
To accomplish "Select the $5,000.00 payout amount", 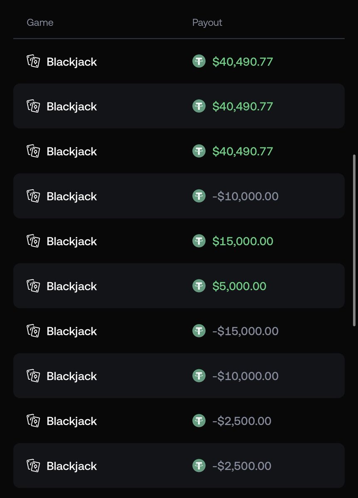I will pos(239,286).
